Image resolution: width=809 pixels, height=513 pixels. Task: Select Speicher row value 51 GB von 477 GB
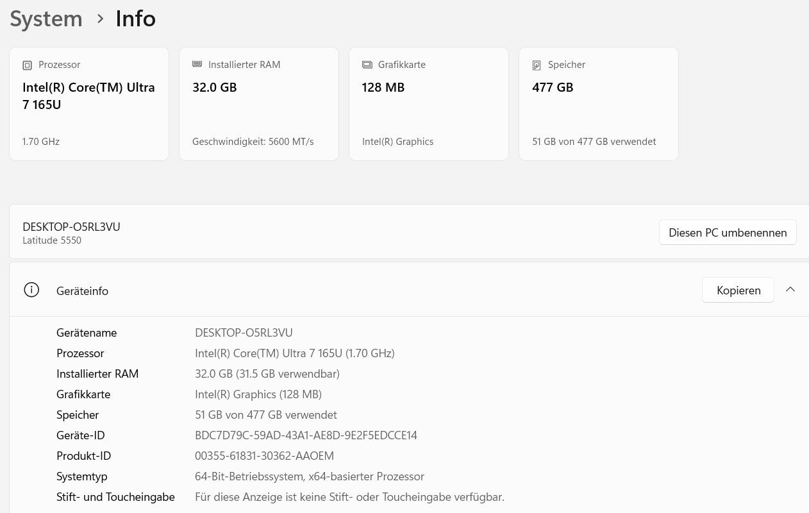click(x=266, y=415)
